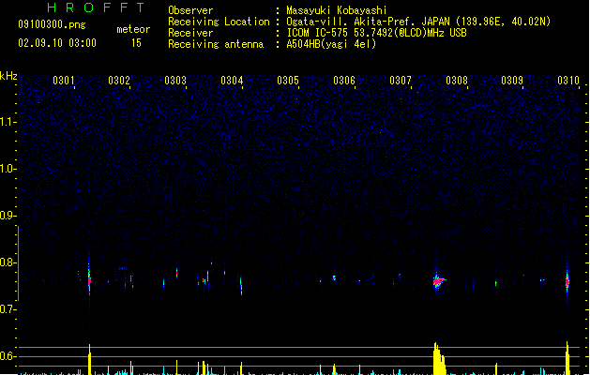The width and height of the screenshot is (590, 375).
Task: Click the date 02.09.10 03:00
Action: tap(57, 43)
